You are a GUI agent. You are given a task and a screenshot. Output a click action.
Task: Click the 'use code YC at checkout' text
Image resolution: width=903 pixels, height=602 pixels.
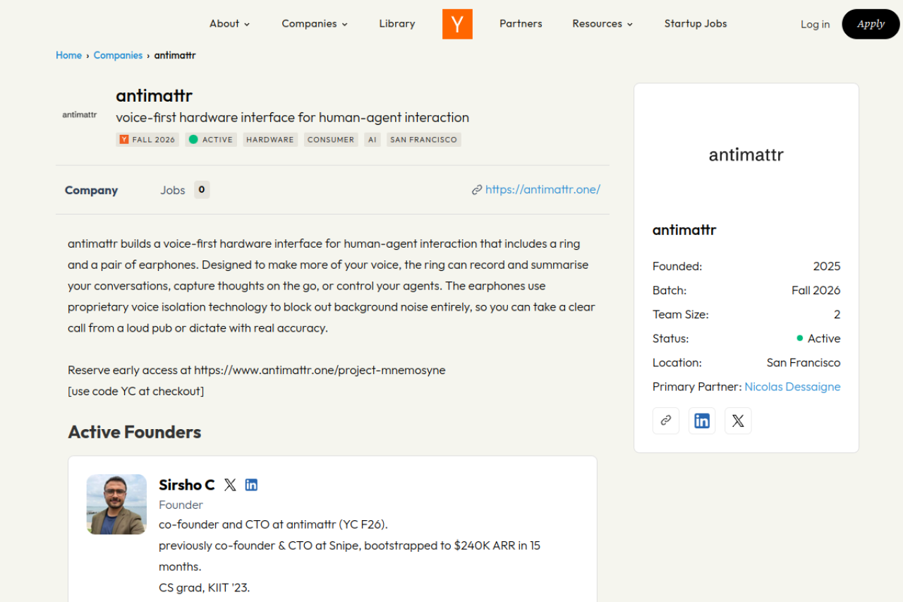pyautogui.click(x=136, y=391)
